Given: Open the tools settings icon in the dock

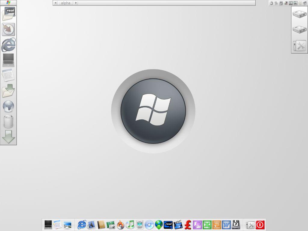Looking at the screenshot, I should (250, 225).
